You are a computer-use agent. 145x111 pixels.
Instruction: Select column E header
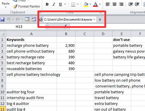point(122,34)
